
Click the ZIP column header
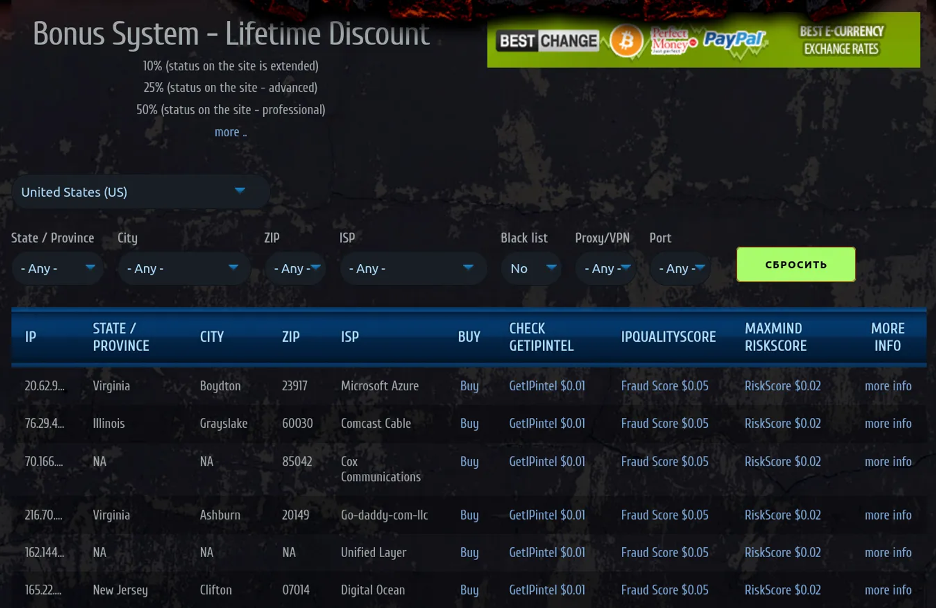pos(291,337)
